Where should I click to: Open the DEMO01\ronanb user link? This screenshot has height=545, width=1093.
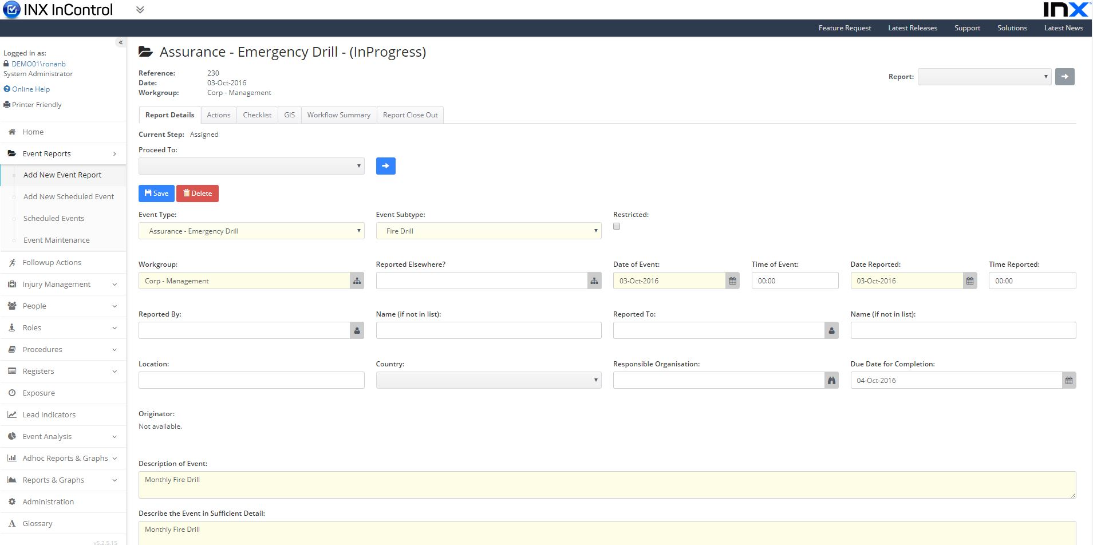coord(38,64)
